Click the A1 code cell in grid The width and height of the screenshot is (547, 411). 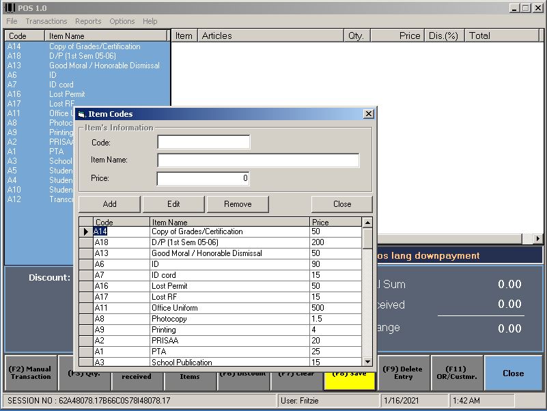click(121, 352)
